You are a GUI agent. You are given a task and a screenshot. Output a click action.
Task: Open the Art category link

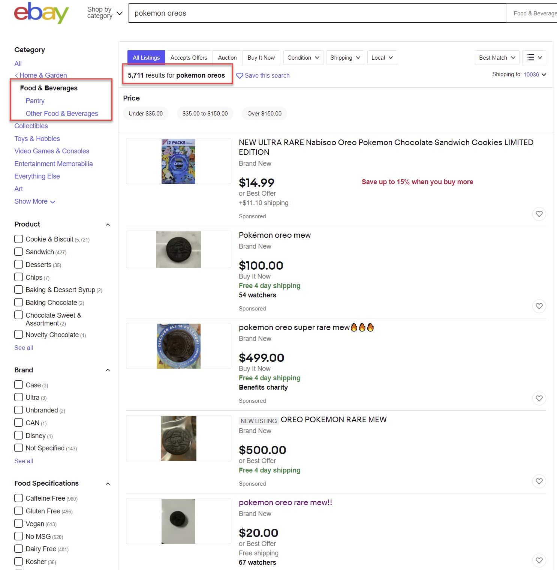pos(19,189)
